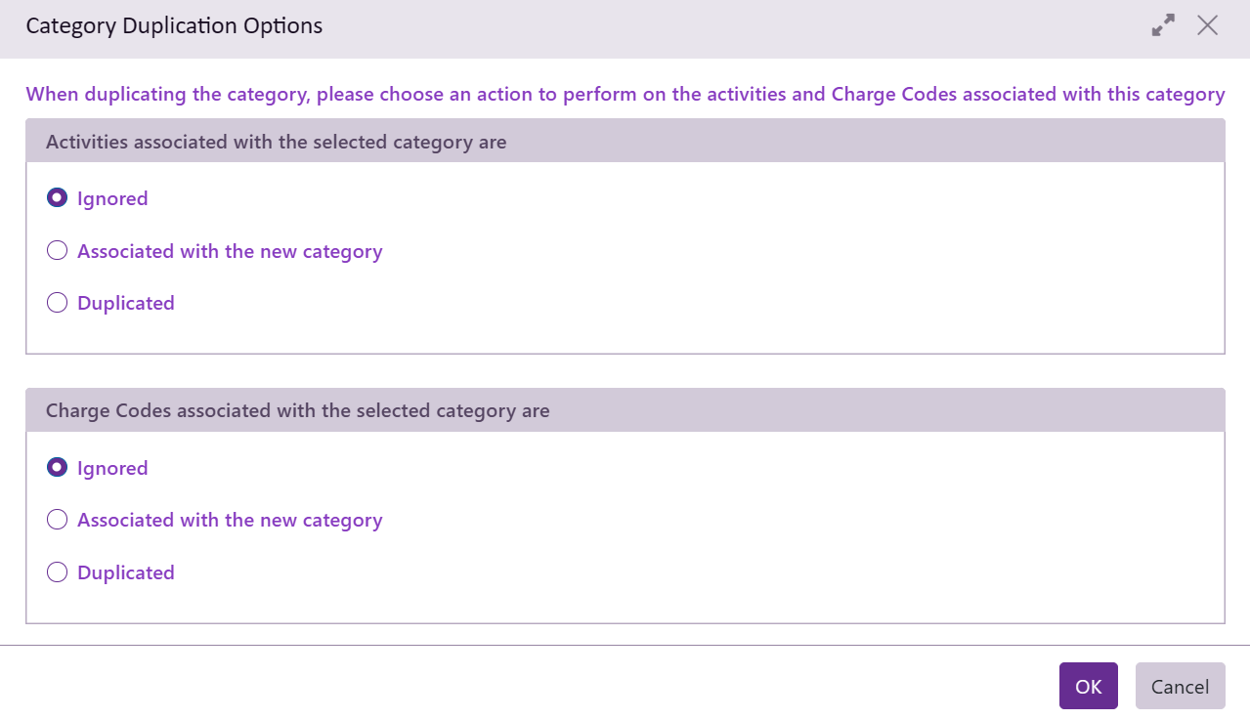Click 'Associated with the new category' text in Activities
Image resolution: width=1250 pixels, height=719 pixels.
230,251
